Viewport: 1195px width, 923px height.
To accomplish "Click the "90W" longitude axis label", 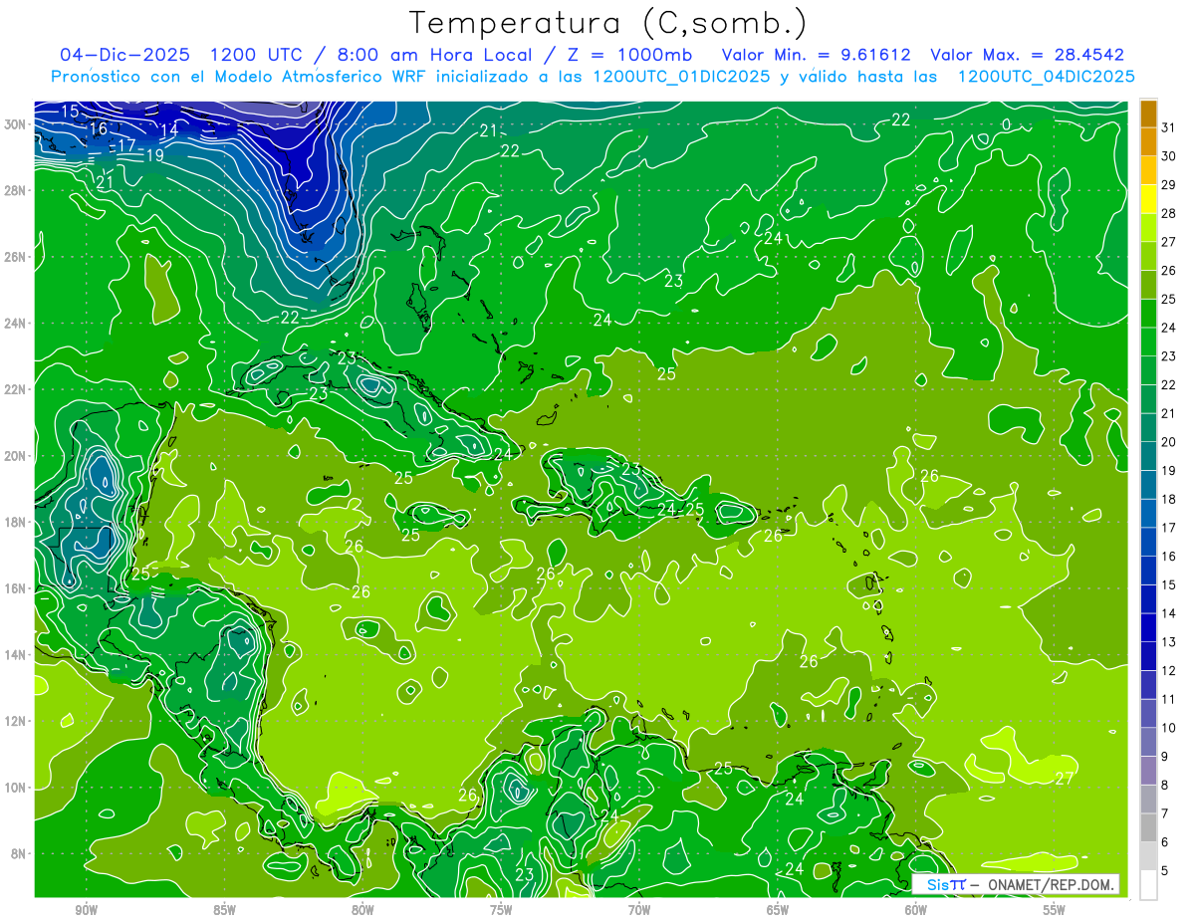I will (x=87, y=910).
